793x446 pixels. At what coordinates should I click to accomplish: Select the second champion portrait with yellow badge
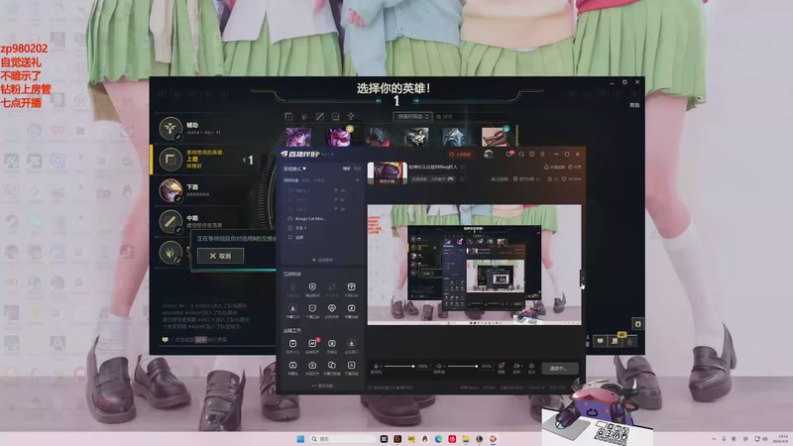pos(339,137)
